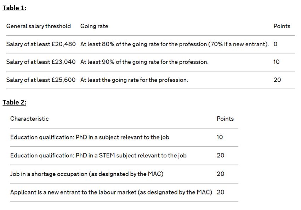Click the 'At least 80% of the going rate' text
The image size is (301, 210).
point(174,44)
